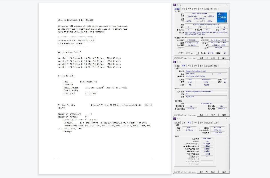Open 测试分数 tab in the top CPU-Z window
The height and width of the screenshot is (178, 270).
click(209, 9)
